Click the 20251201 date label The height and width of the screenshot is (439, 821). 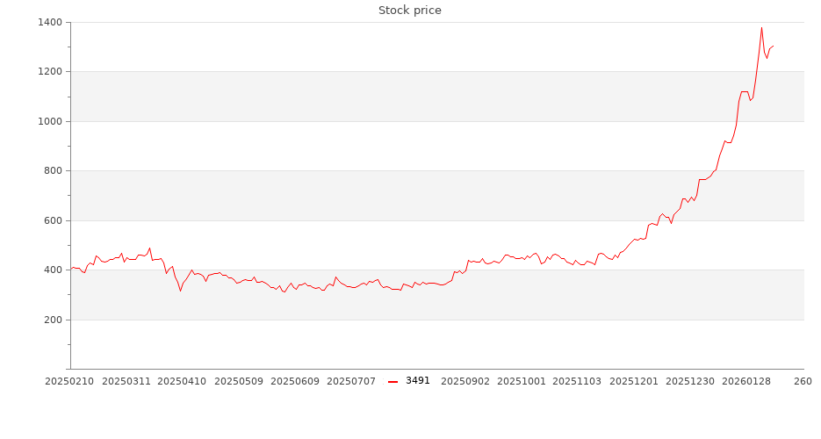[x=634, y=382]
